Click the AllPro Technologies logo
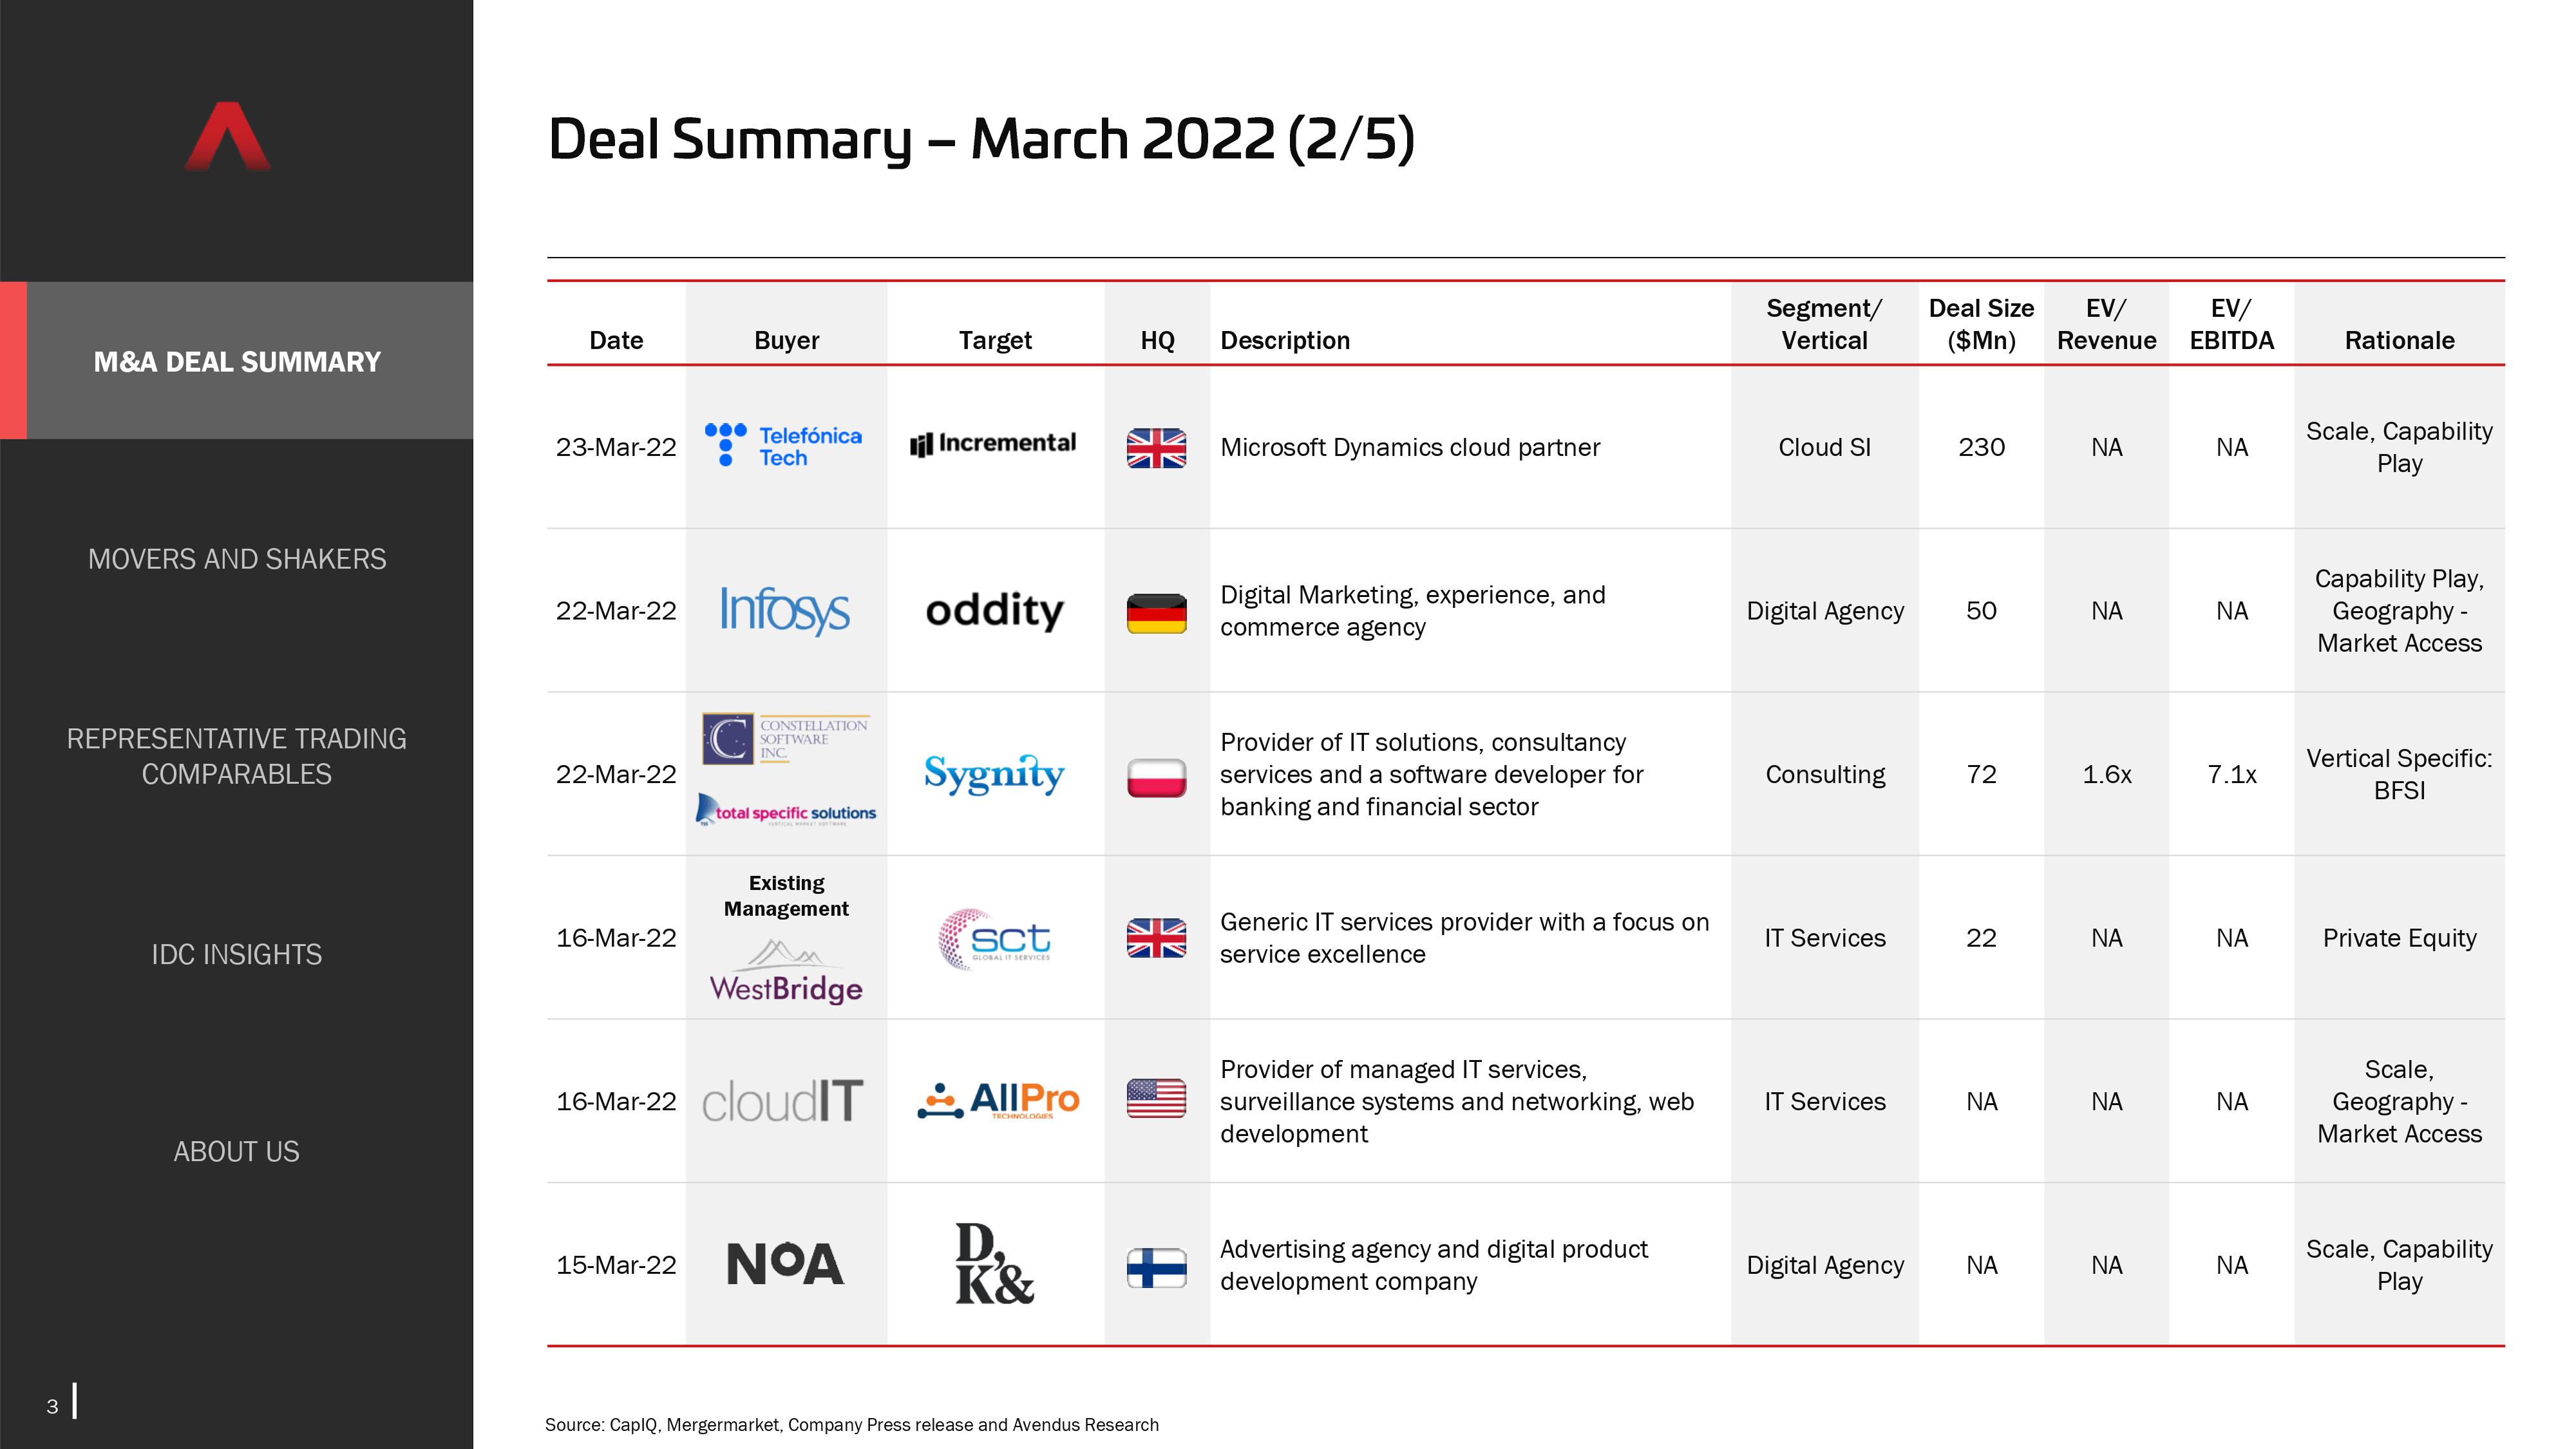 [998, 1101]
